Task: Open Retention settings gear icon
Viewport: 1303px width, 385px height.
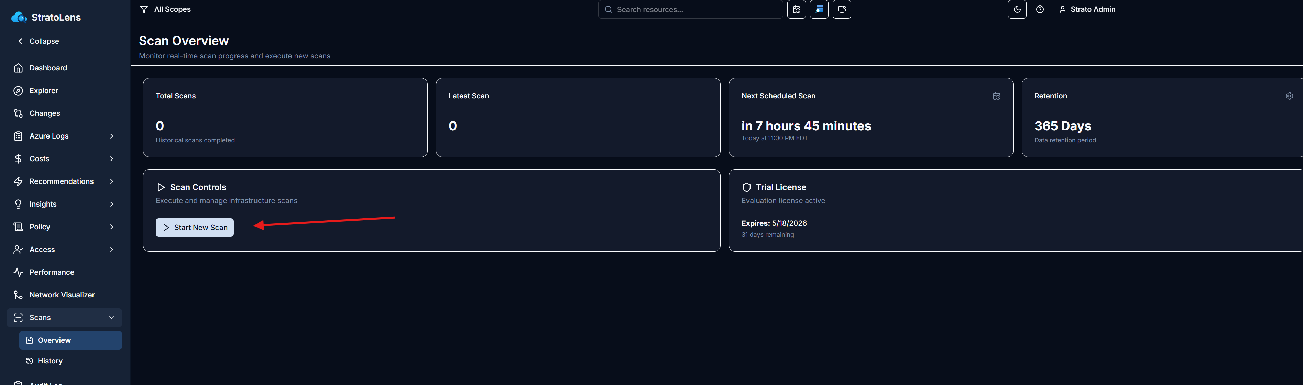Action: click(x=1289, y=96)
